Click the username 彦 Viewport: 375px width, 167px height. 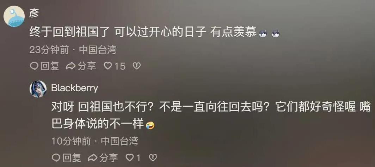click(x=34, y=13)
